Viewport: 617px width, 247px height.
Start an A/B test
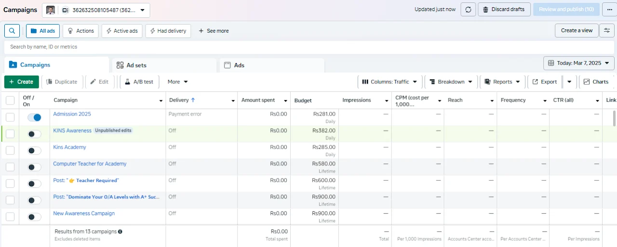coord(139,82)
